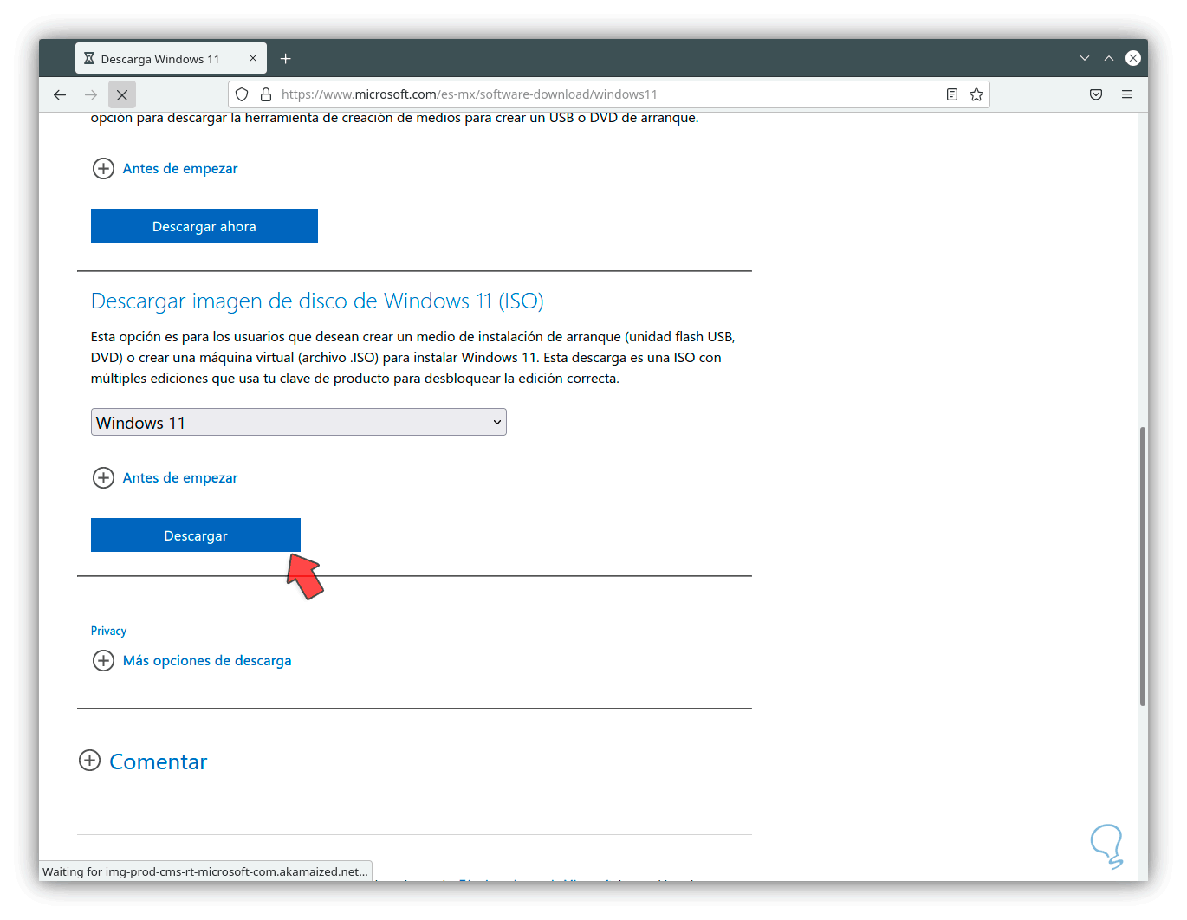Stop loading the page
The image size is (1187, 920).
pos(122,95)
